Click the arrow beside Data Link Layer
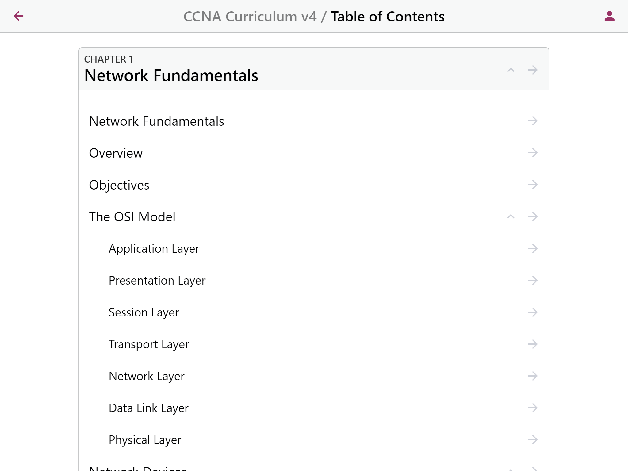This screenshot has width=628, height=471. 533,408
